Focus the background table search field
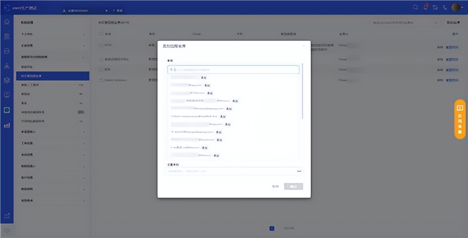This screenshot has width=468, height=238. 405,23
